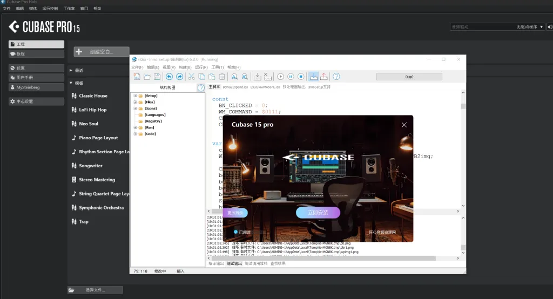Click the new ISS script icon
Viewport: 553px width, 299px height.
[x=137, y=77]
